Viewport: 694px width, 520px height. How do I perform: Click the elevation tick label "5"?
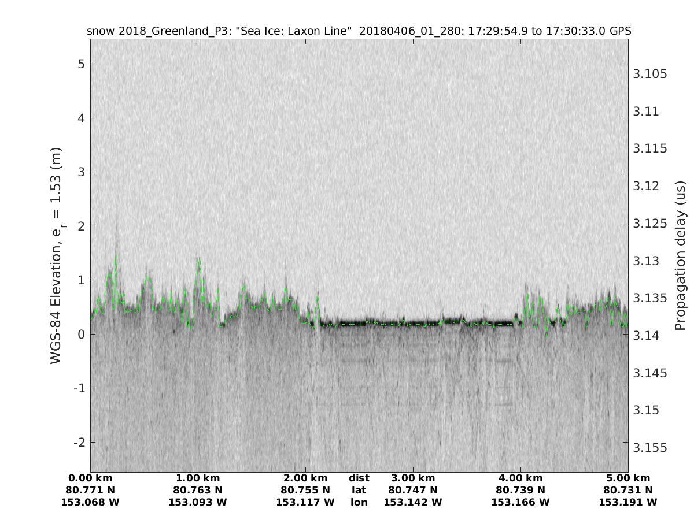82,64
